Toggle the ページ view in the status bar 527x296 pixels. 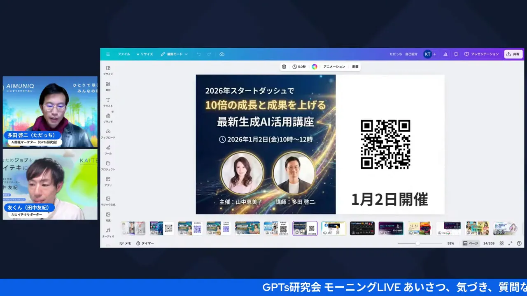(x=470, y=243)
